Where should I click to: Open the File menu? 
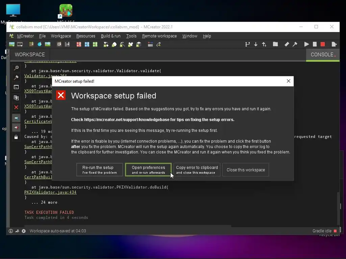coord(42,36)
